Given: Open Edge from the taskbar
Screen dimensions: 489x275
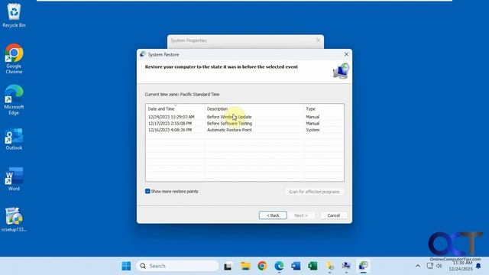Looking at the screenshot, I should (279, 266).
